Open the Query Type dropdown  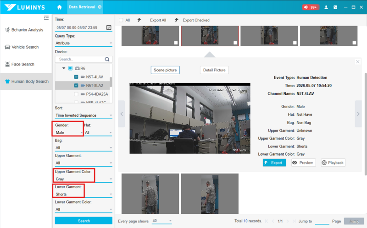click(83, 43)
